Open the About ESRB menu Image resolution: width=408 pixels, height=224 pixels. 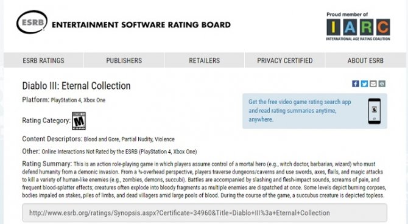click(x=365, y=60)
